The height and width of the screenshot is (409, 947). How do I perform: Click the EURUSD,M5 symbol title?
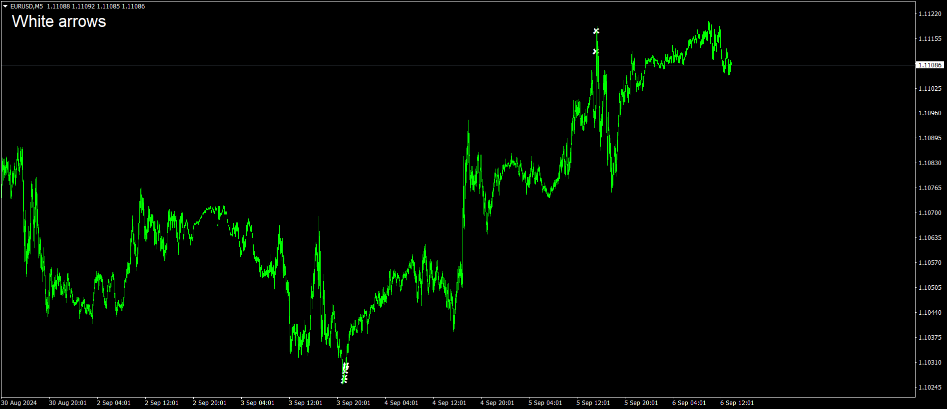point(26,6)
